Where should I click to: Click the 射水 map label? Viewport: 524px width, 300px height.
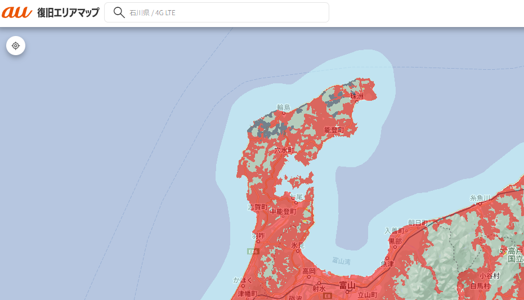(x=319, y=289)
